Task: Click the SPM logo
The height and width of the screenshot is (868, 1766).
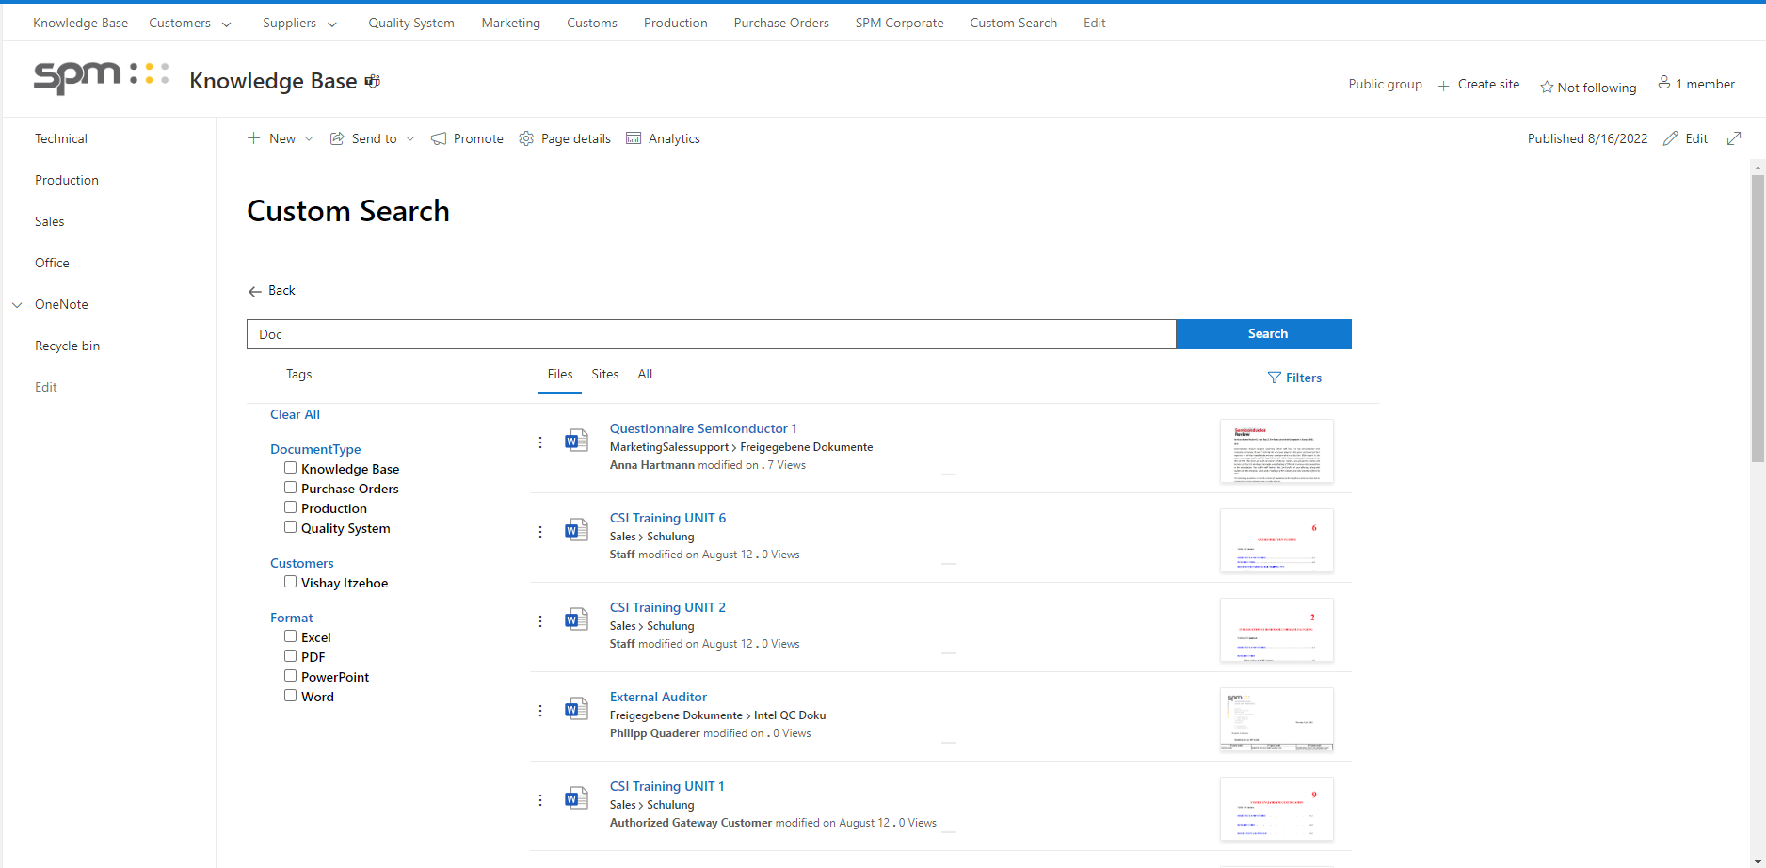Action: tap(102, 76)
